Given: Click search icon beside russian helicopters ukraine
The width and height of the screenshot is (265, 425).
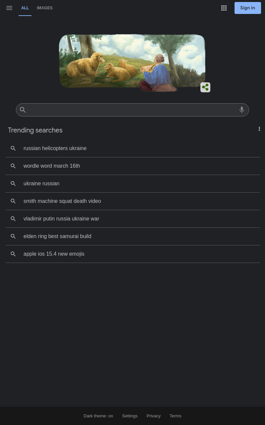Looking at the screenshot, I should [x=13, y=148].
